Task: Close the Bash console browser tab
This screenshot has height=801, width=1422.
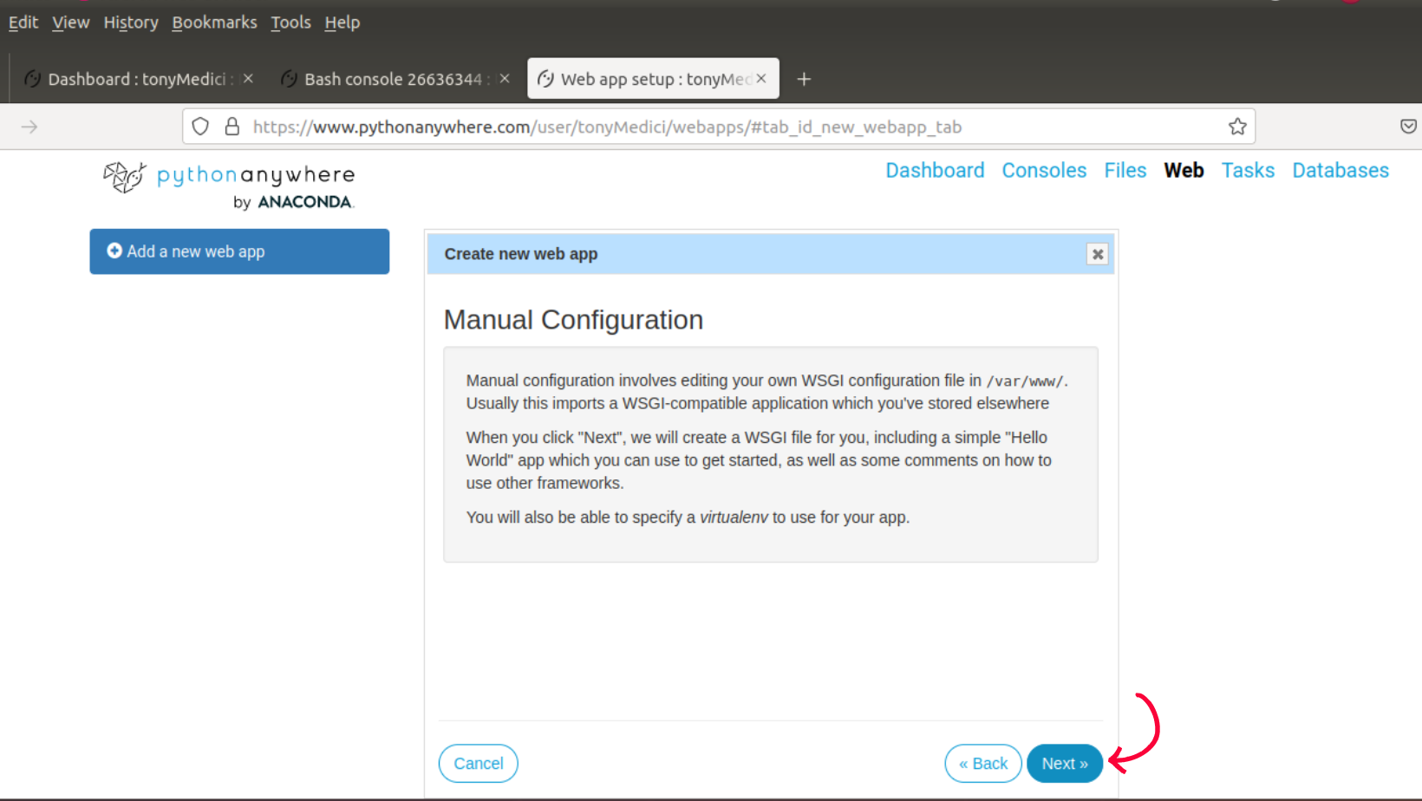Action: click(505, 78)
